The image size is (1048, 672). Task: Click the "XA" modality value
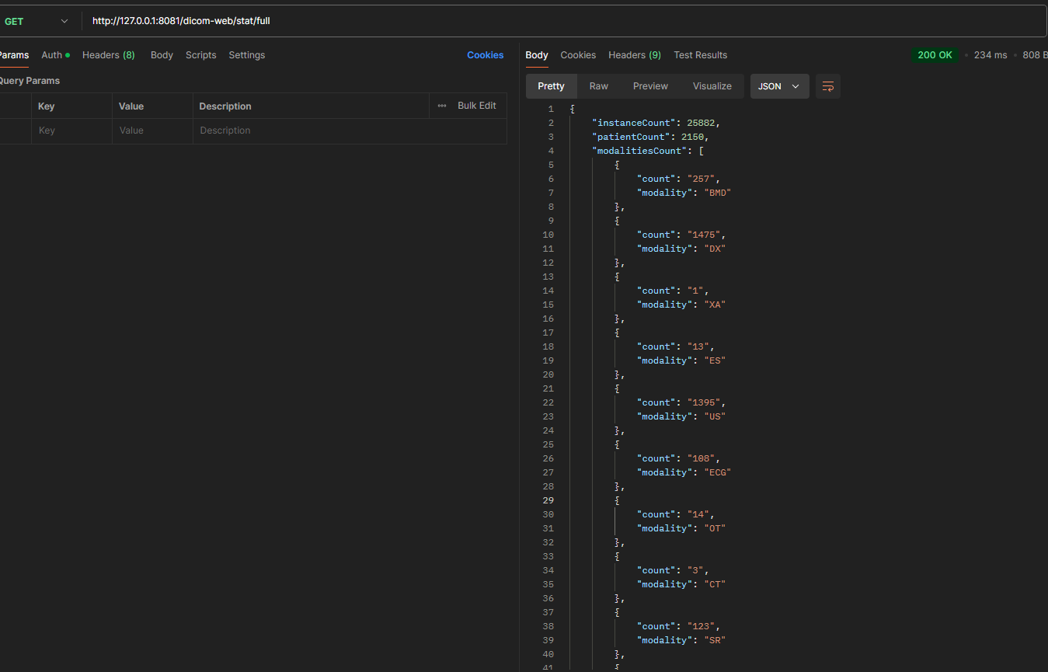715,305
